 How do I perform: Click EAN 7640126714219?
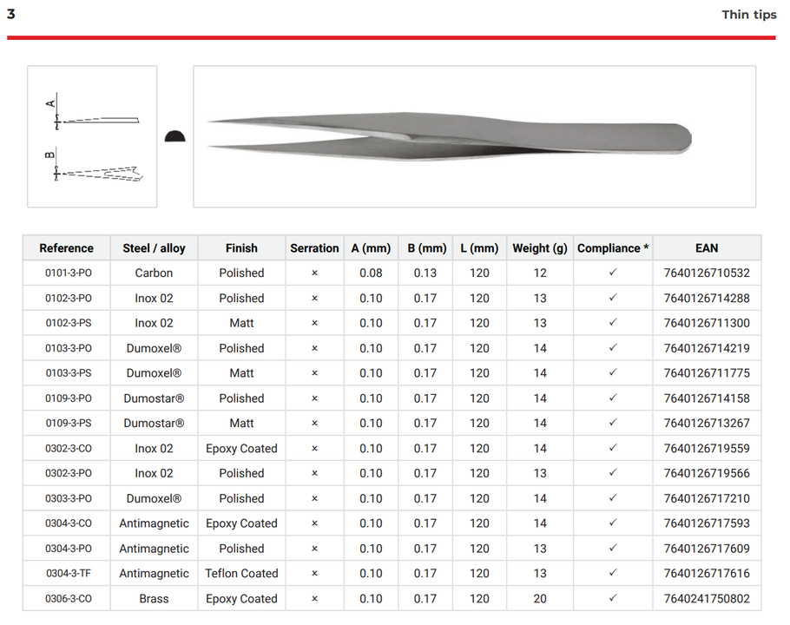pos(707,348)
